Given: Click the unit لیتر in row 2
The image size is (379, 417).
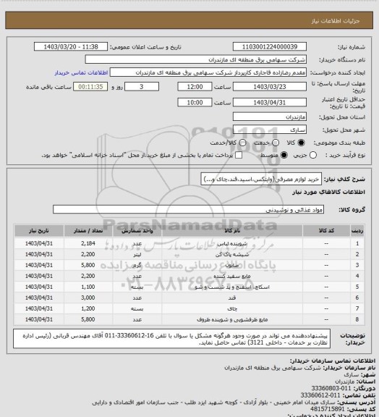Looking at the screenshot, I should pos(137,255).
